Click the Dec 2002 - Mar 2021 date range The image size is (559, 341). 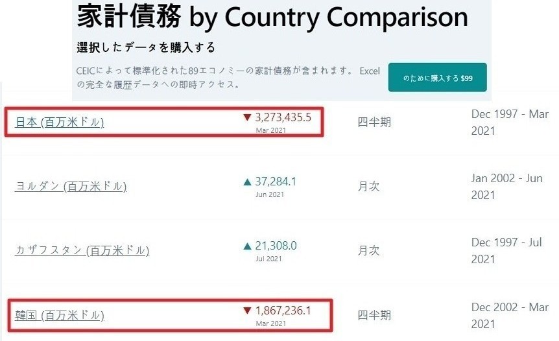(x=510, y=316)
